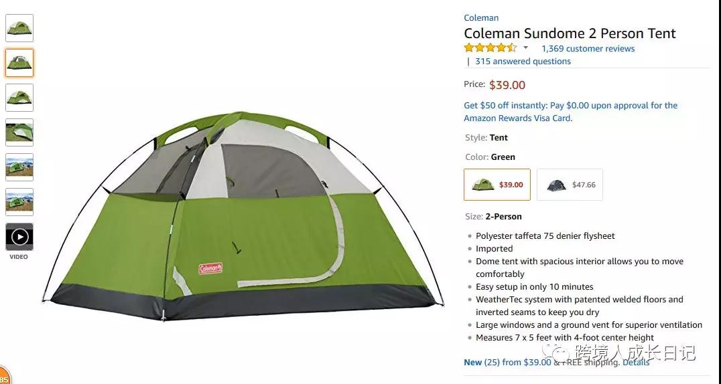Open FREE shipping Details link
Screen dimensions: 721x384
[x=636, y=362]
